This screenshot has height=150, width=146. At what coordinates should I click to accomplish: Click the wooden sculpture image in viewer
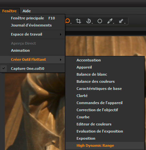[x=35, y=111]
